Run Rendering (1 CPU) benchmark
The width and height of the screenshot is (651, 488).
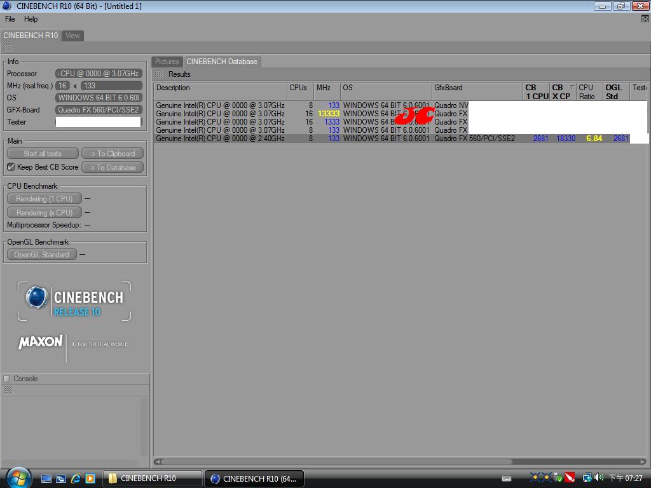pos(44,199)
